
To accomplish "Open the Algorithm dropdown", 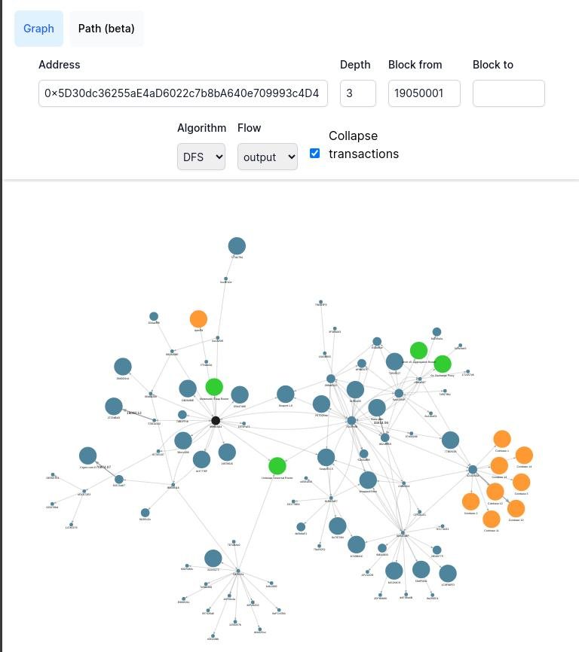I will click(x=201, y=157).
